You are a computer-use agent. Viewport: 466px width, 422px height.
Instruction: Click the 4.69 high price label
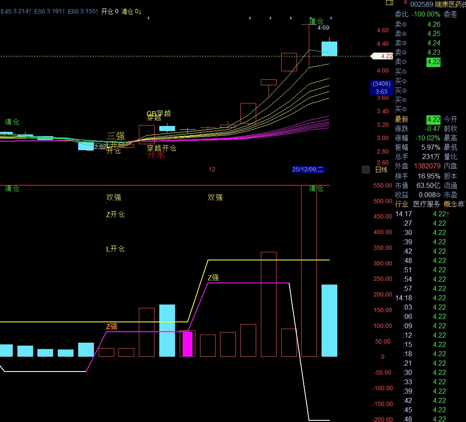(323, 28)
